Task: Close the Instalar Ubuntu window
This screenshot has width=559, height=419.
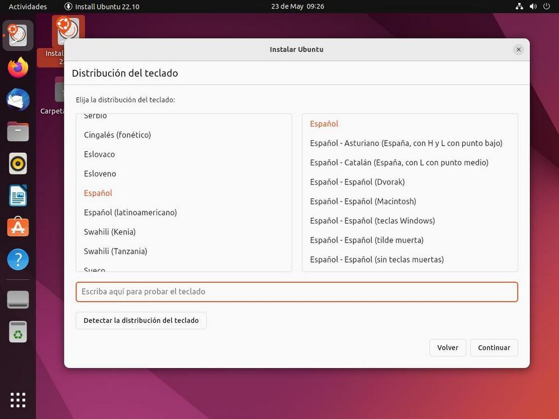Action: (519, 50)
